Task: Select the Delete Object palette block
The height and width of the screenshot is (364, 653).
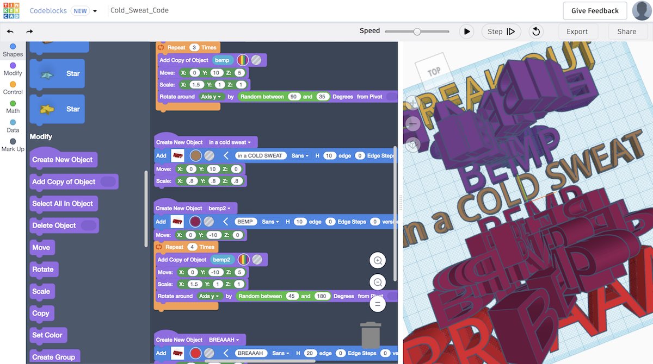Action: click(x=64, y=225)
